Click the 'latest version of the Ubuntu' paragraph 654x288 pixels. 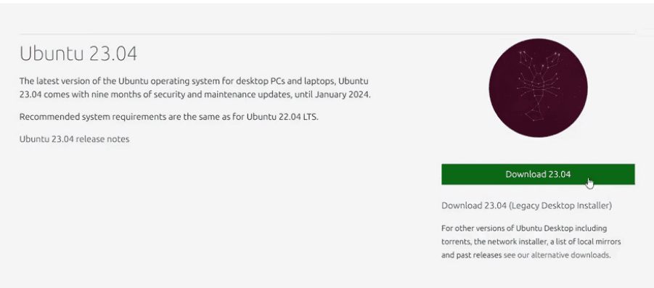[x=195, y=88]
